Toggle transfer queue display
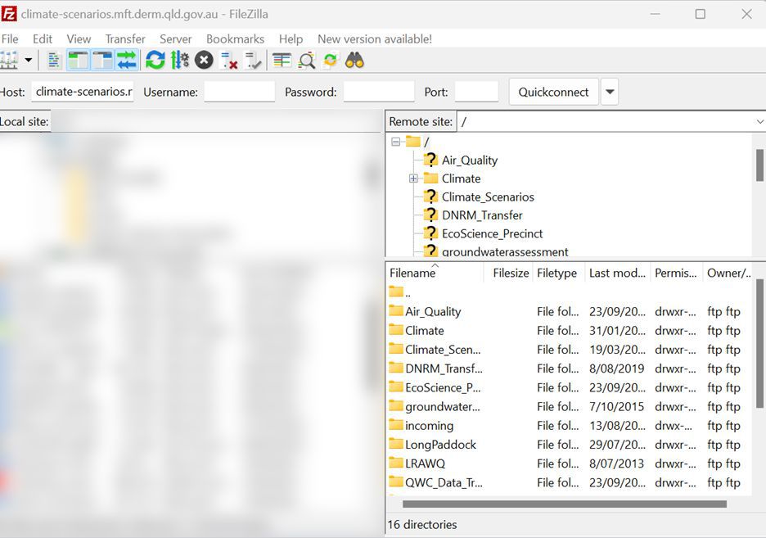 (x=127, y=60)
